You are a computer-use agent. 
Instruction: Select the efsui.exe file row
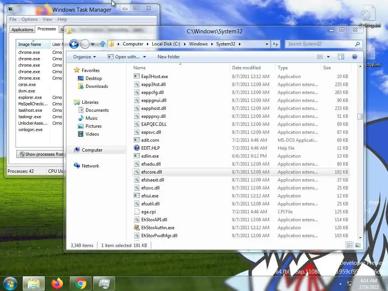[241, 196]
